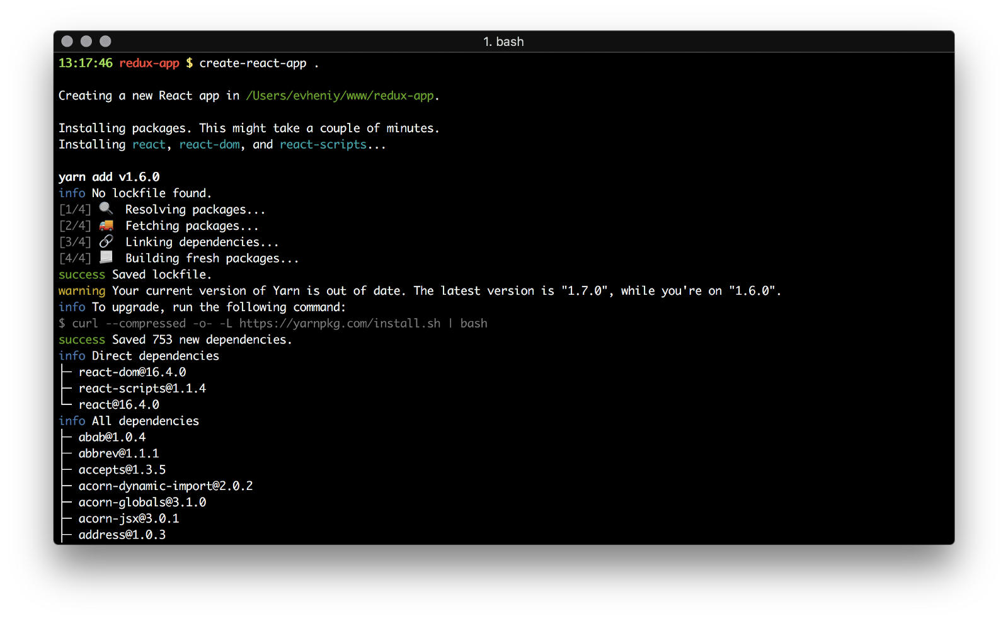Maximize the bash terminal window
This screenshot has height=621, width=1008.
(x=105, y=42)
